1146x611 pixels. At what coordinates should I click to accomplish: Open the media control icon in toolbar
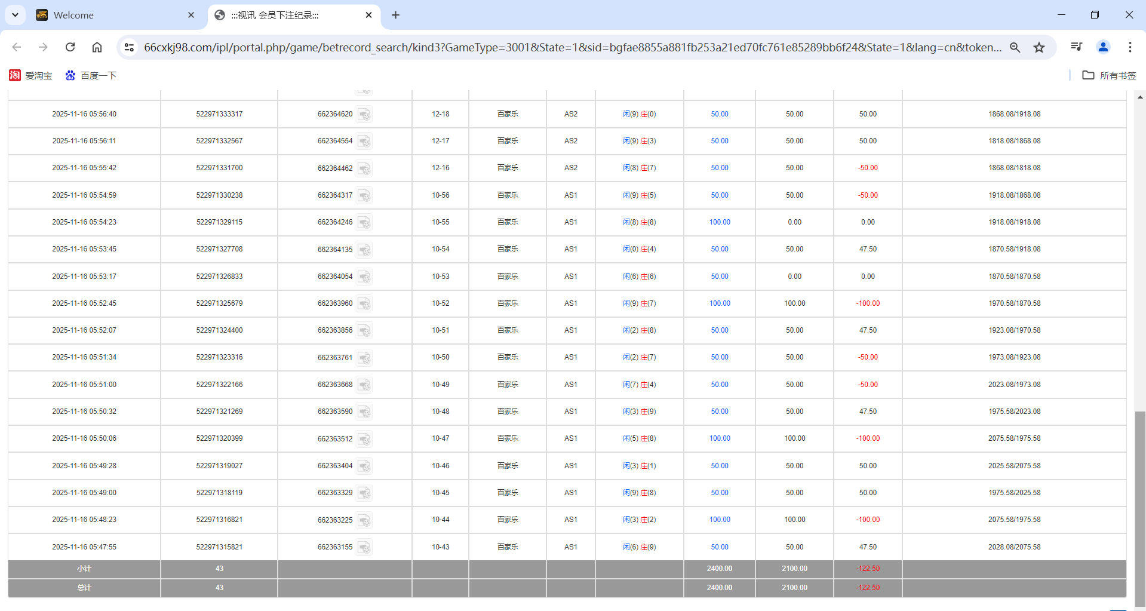pyautogui.click(x=1076, y=47)
